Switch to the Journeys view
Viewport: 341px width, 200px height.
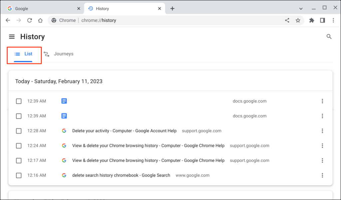pos(59,53)
